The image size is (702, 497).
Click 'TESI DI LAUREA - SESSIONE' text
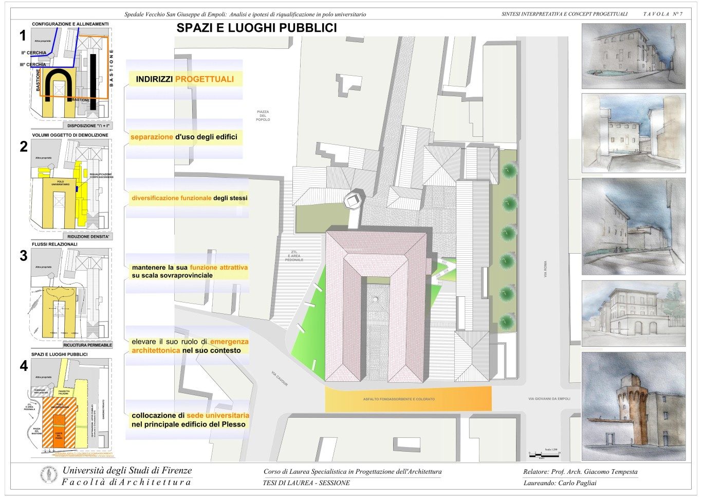[x=306, y=483]
